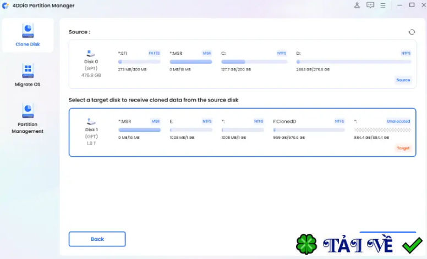
Task: Click the Disk 1 MSR usage bar
Action: 139,130
